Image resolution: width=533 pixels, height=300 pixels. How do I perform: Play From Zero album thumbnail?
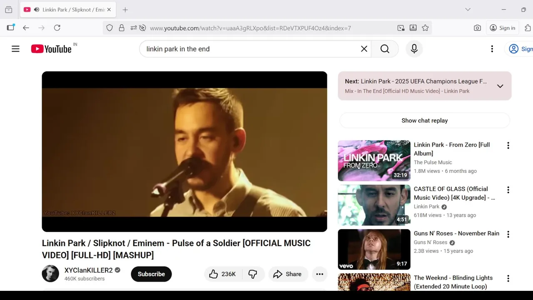374,160
